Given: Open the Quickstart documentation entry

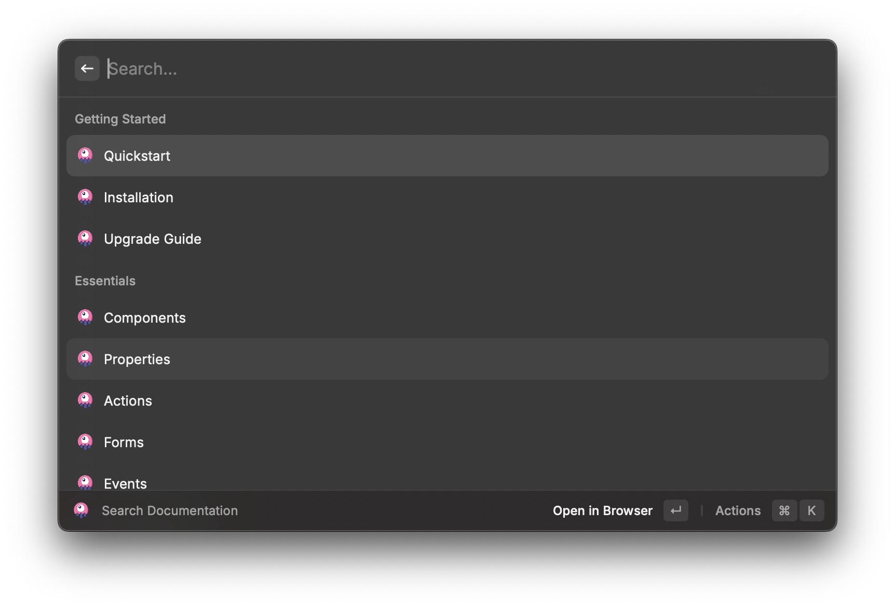Looking at the screenshot, I should [x=448, y=156].
